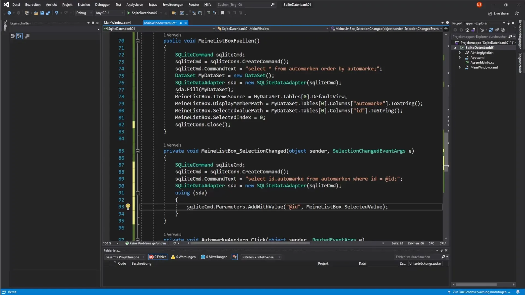Click the New Project toolbar icon
The image size is (525, 295).
pyautogui.click(x=27, y=13)
